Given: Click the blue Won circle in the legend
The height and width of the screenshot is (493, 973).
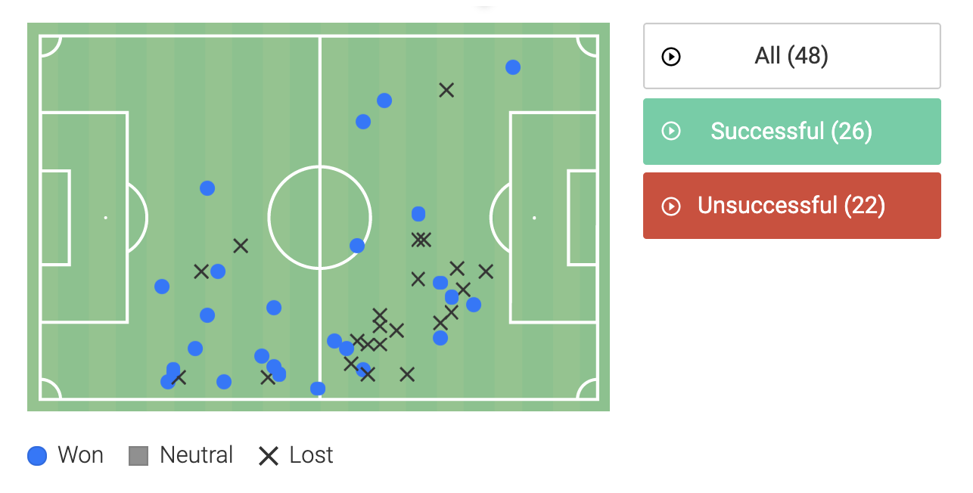Looking at the screenshot, I should (x=37, y=456).
